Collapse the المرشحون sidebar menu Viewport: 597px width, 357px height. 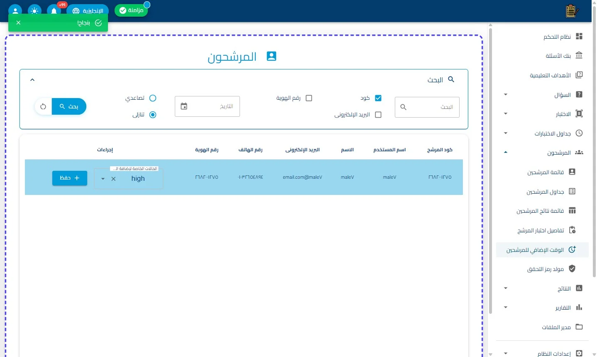[542, 153]
